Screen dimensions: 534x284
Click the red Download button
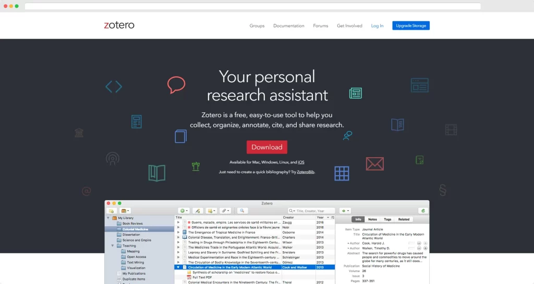pyautogui.click(x=266, y=147)
